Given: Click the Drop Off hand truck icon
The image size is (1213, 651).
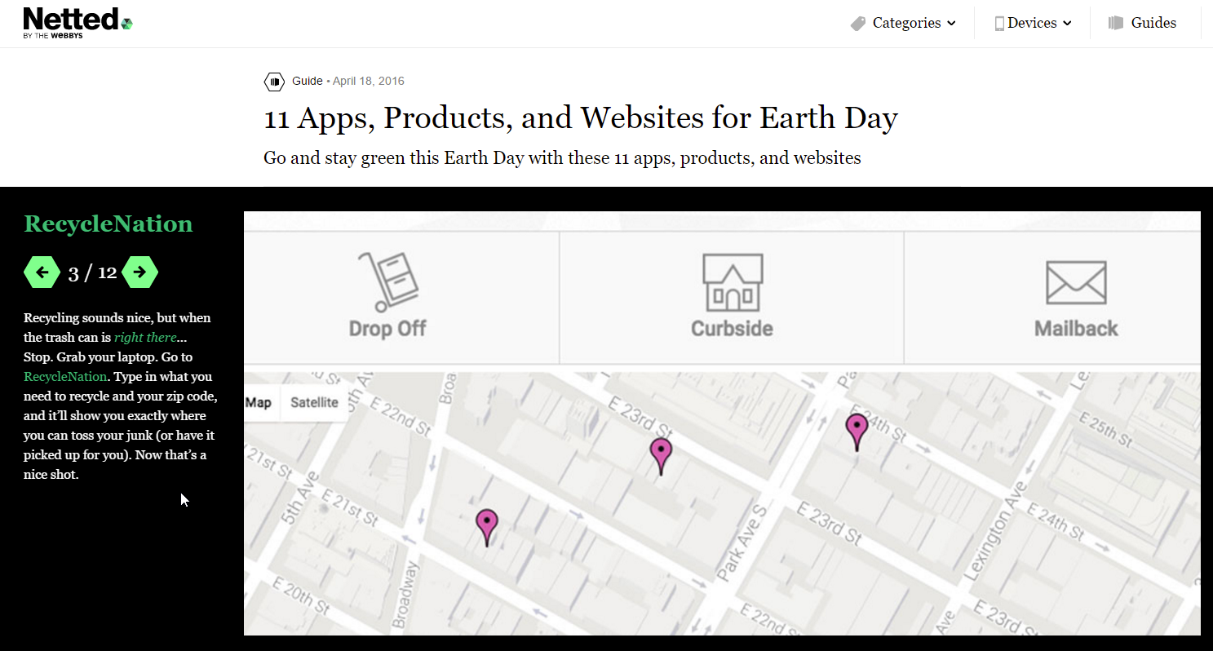Looking at the screenshot, I should click(x=387, y=281).
